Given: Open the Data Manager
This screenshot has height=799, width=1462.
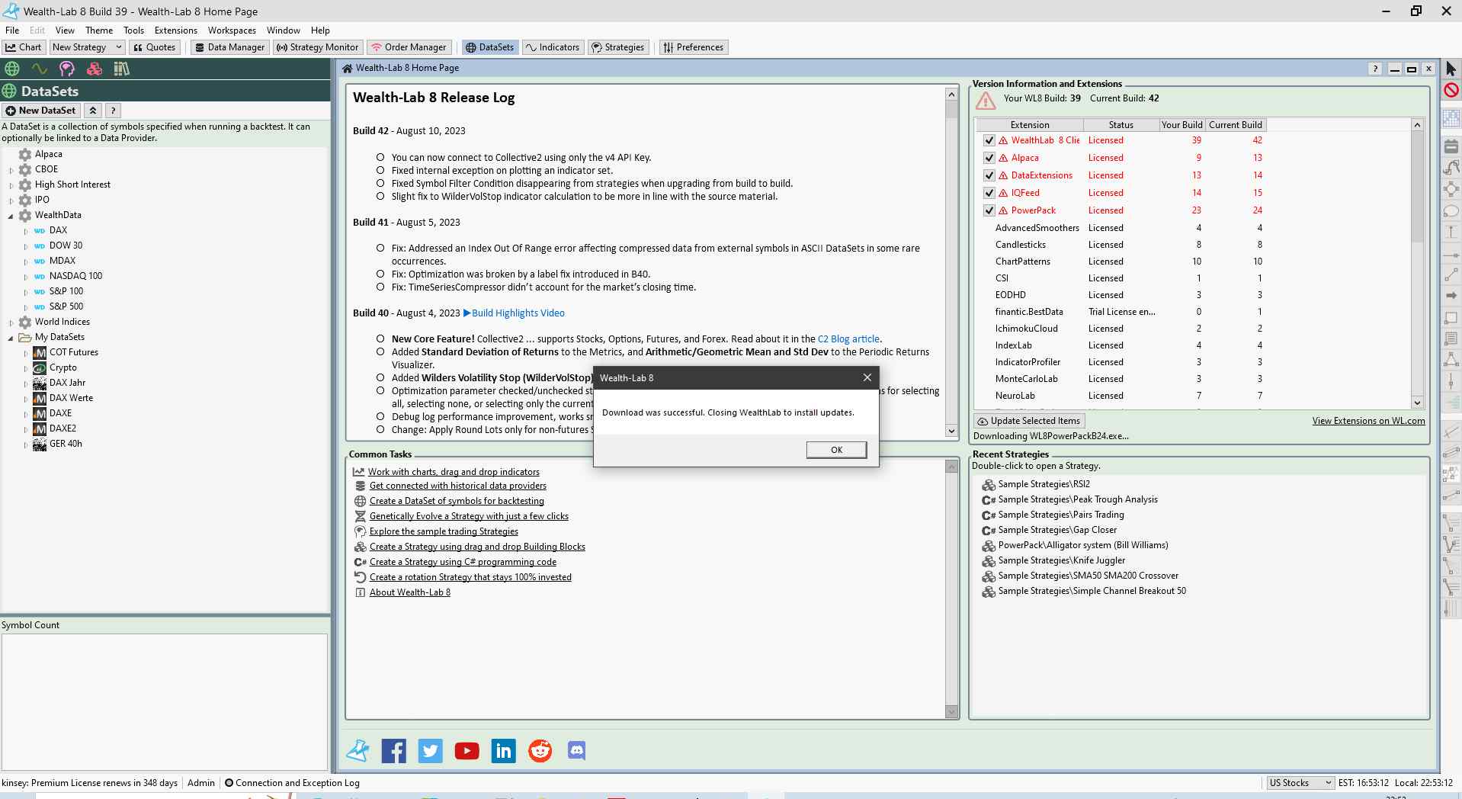Looking at the screenshot, I should (229, 47).
